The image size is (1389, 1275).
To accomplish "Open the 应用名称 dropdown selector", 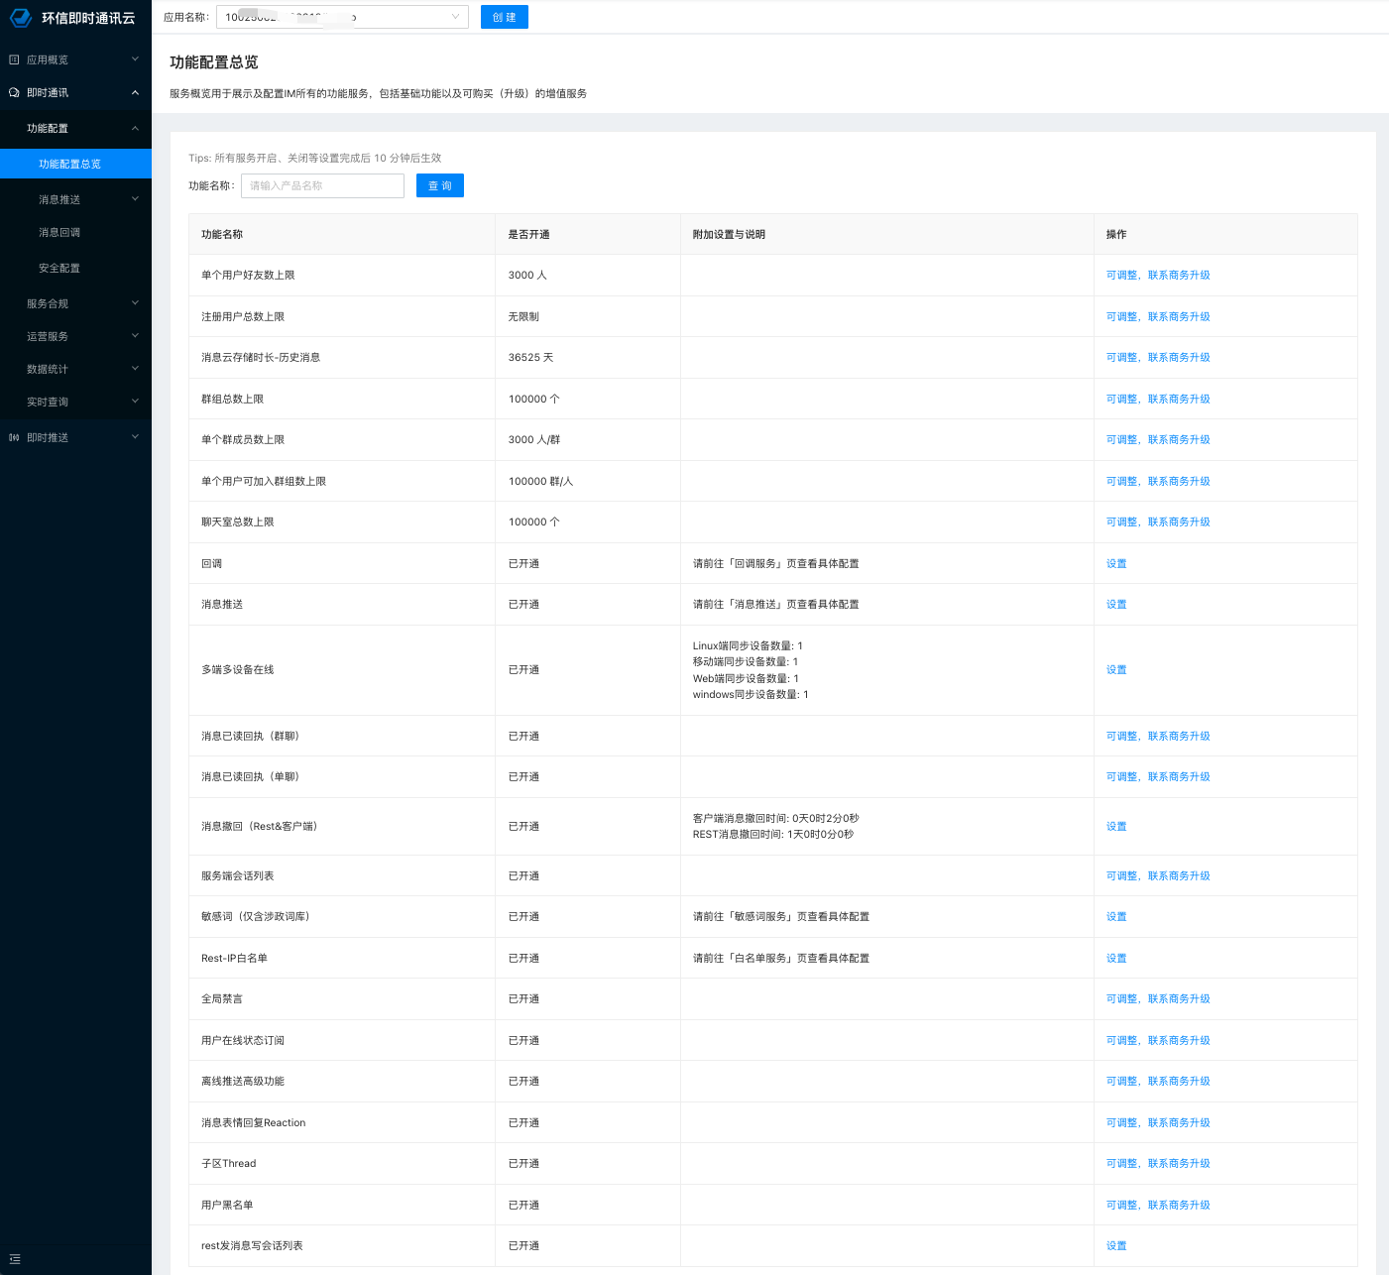I will [342, 17].
